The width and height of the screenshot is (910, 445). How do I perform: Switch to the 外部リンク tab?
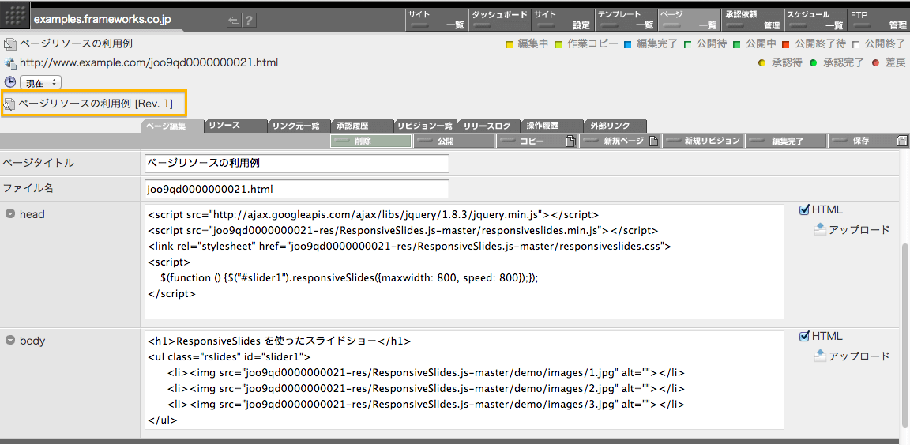coord(615,126)
